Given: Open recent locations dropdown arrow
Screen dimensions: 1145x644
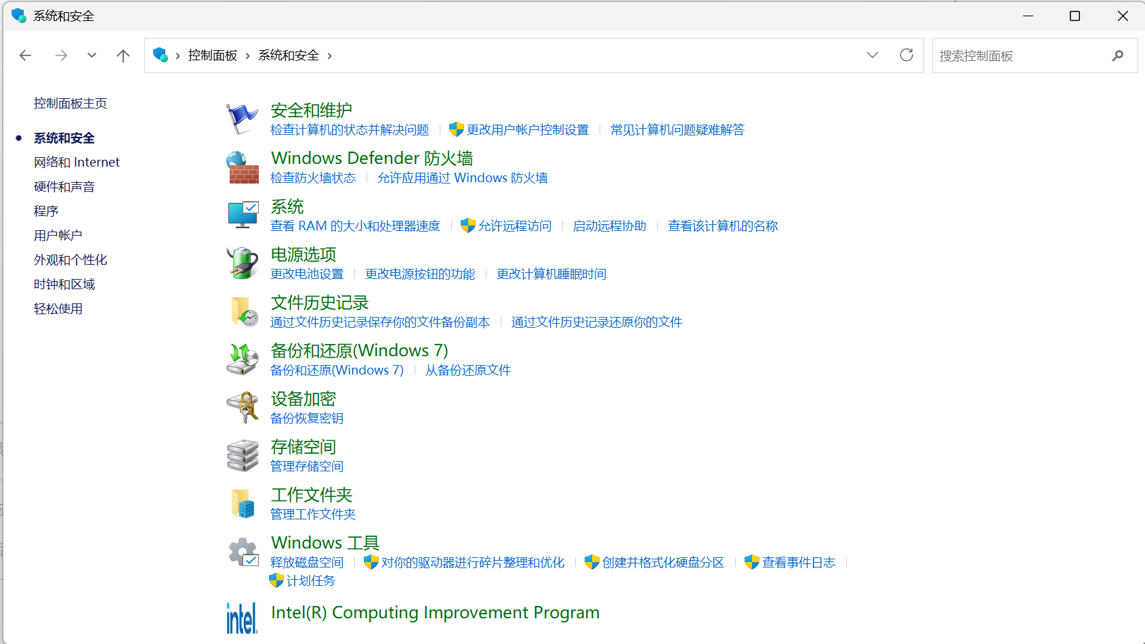Looking at the screenshot, I should [x=91, y=56].
